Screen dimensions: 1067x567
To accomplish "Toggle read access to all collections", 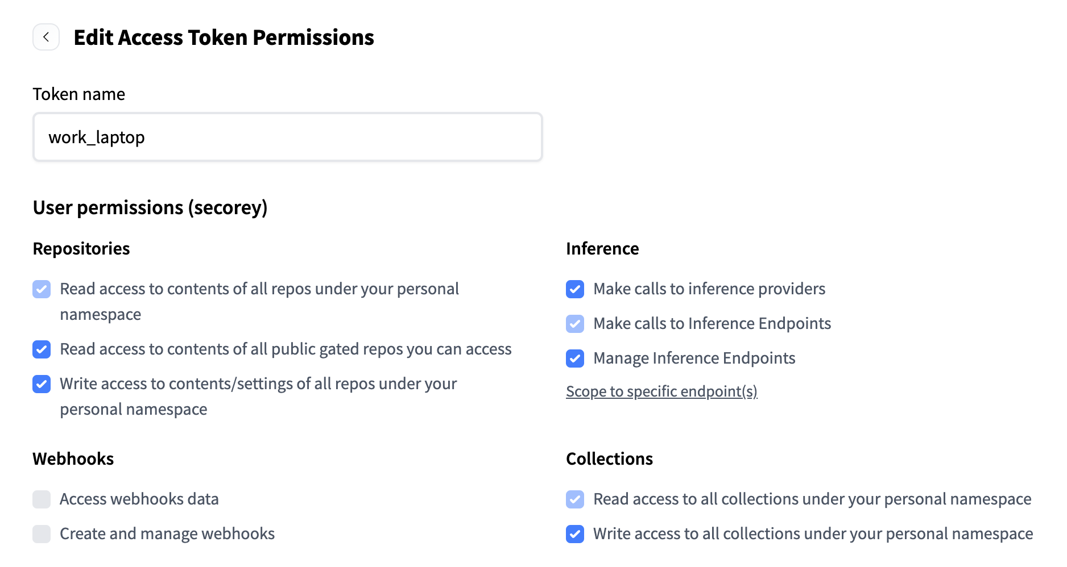I will 575,499.
